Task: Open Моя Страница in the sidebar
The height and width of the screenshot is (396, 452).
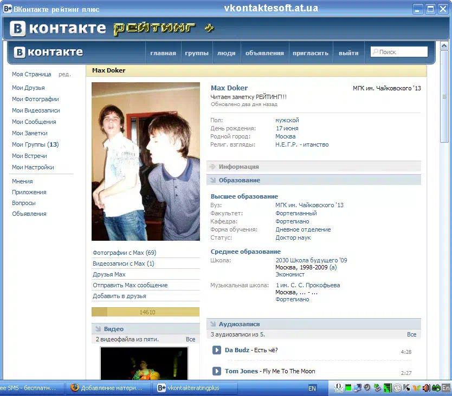Action: (x=31, y=74)
